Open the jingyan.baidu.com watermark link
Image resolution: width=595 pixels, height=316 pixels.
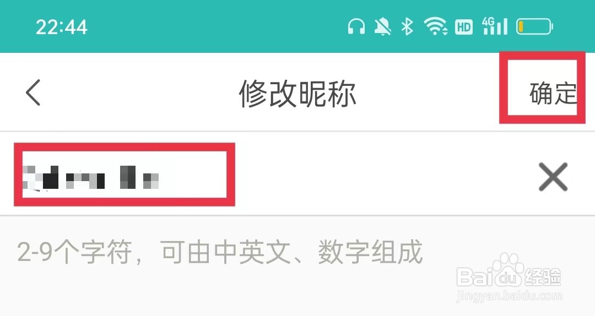click(x=509, y=296)
